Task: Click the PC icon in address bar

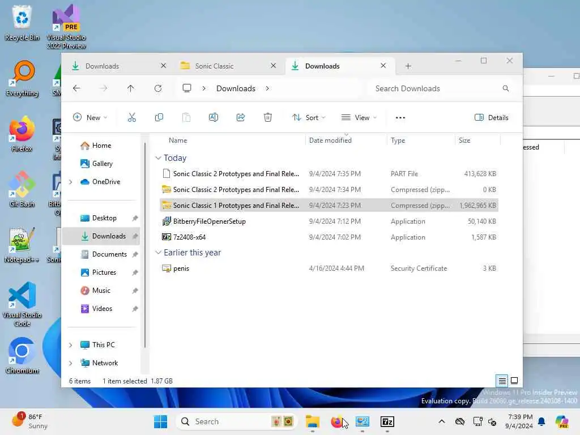Action: (187, 88)
